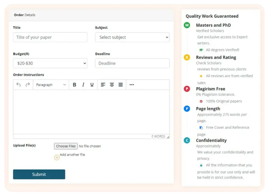Image resolution: width=269 pixels, height=196 pixels.
Task: Apply italic formatting in the editor
Action: click(83, 85)
